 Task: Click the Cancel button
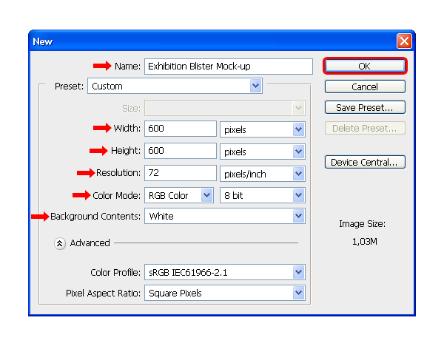364,86
